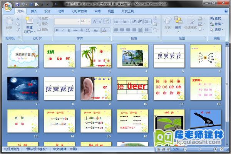Open the 形状 shapes gallery

tap(167, 23)
